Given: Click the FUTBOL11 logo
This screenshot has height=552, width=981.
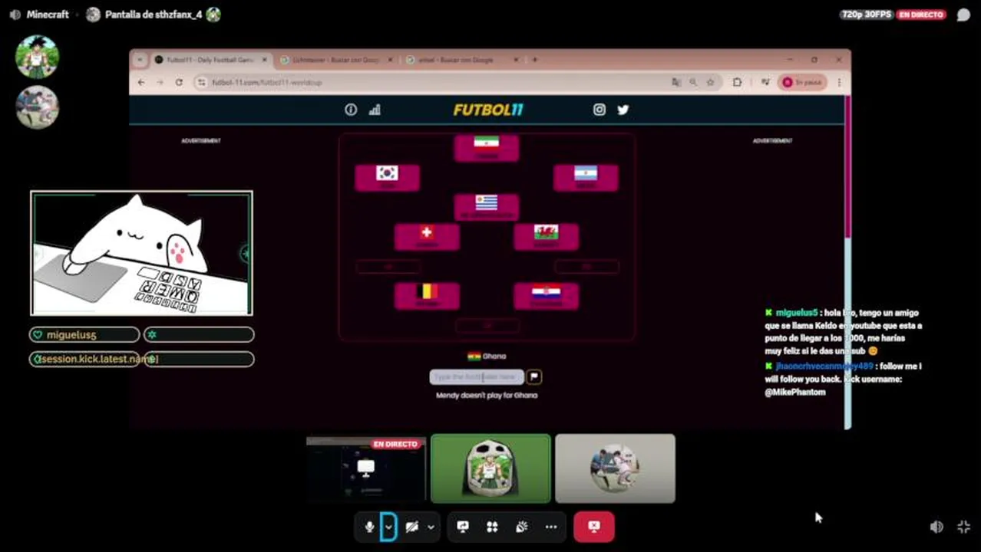Looking at the screenshot, I should click(487, 110).
